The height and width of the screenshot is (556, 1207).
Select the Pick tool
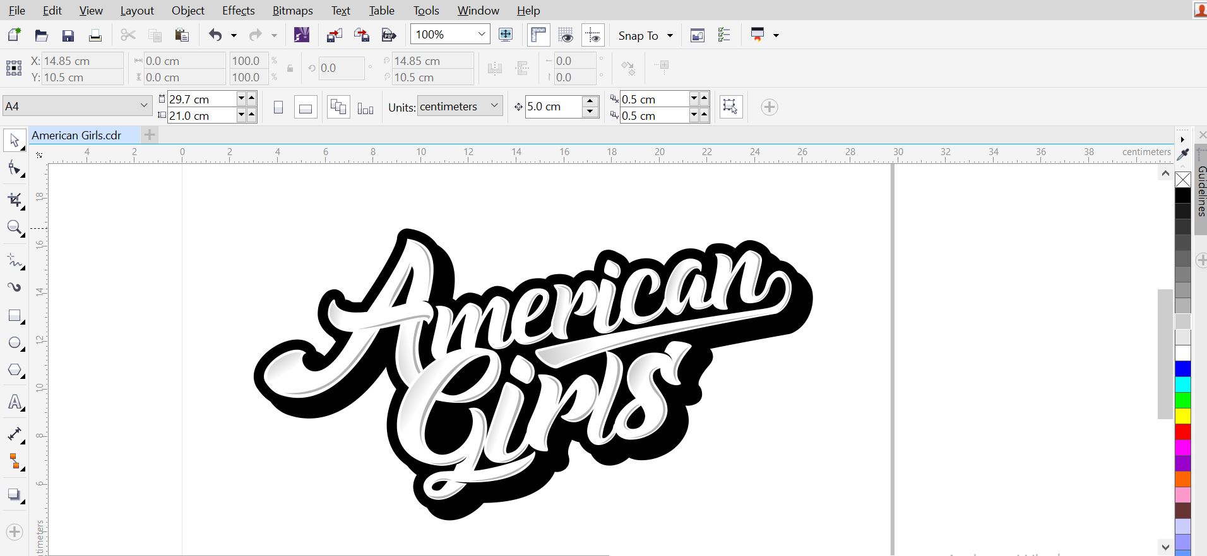coord(14,140)
